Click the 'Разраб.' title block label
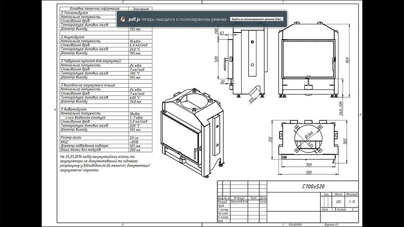 223,202
